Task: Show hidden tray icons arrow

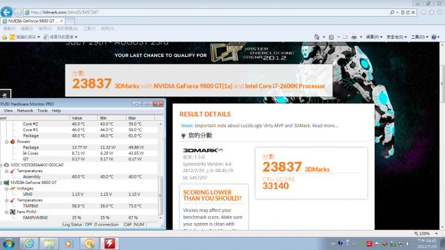Action: (354, 244)
